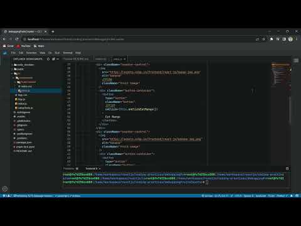Bookmark this page with the star icon
Image resolution: width=301 pixels, height=226 pixels.
point(264,39)
